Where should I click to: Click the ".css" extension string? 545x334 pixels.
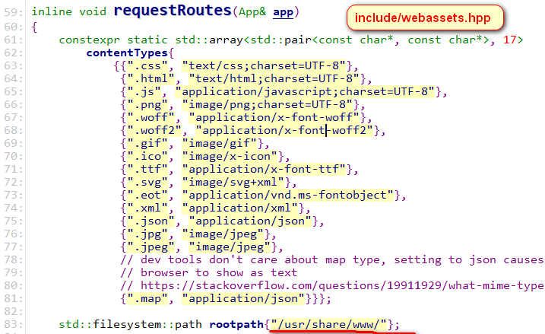147,65
